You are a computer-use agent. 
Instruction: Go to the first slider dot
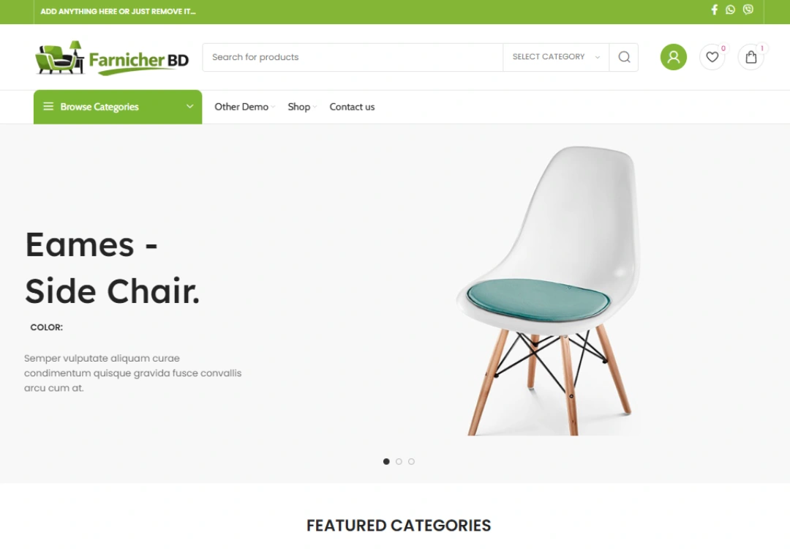[x=386, y=461]
